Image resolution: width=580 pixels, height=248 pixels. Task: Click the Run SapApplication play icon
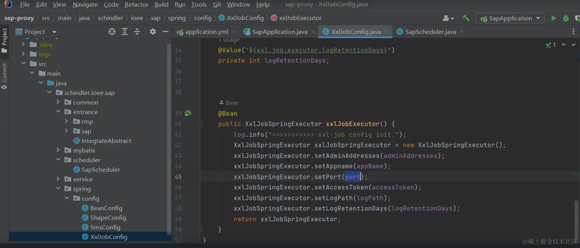[x=553, y=18]
